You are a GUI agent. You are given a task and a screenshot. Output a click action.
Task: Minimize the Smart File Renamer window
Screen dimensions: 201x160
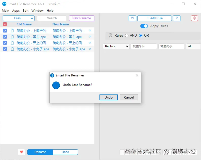click(x=172, y=4)
